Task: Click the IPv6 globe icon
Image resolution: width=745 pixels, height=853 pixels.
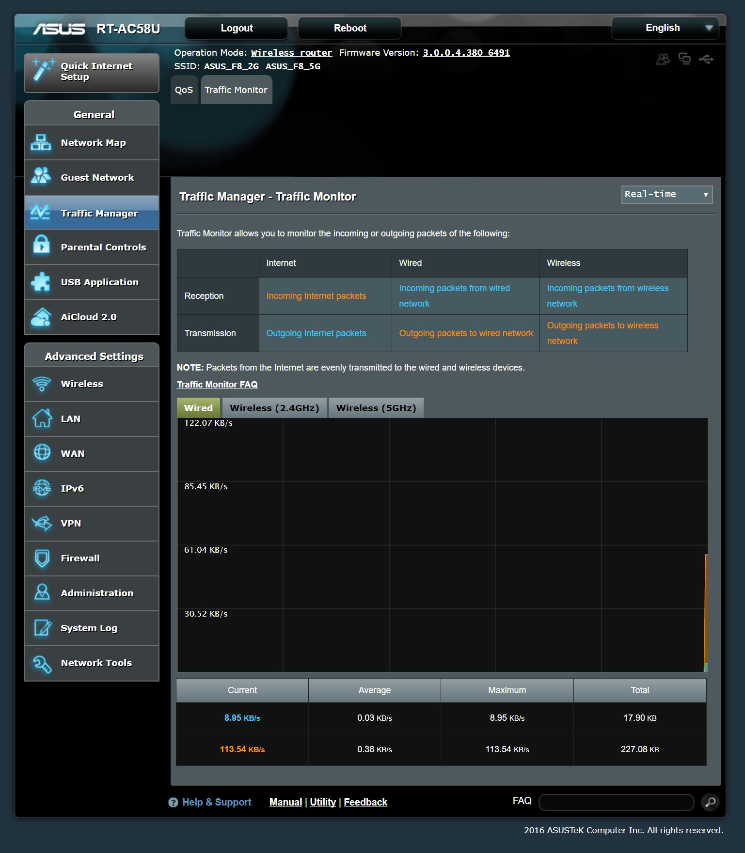Action: pos(42,488)
